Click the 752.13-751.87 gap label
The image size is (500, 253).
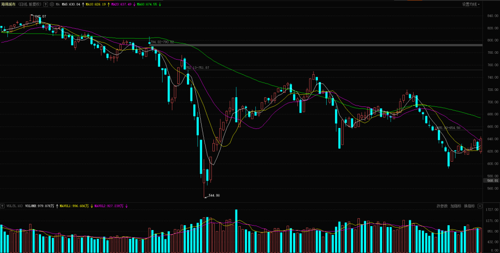(x=197, y=67)
